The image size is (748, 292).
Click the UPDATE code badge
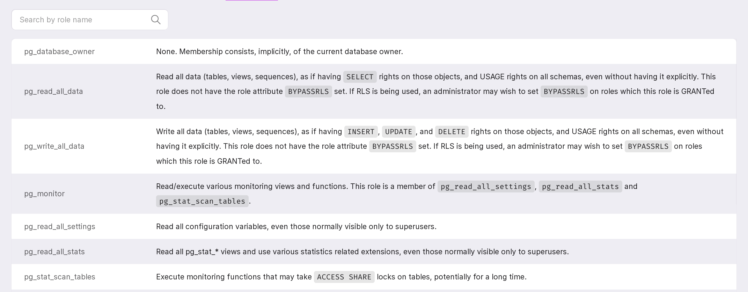398,132
